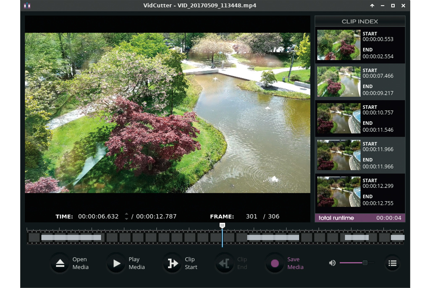Click the frame number 301 field

pyautogui.click(x=252, y=217)
